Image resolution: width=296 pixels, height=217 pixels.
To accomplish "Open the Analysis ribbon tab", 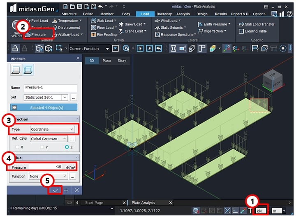I will point(183,14).
